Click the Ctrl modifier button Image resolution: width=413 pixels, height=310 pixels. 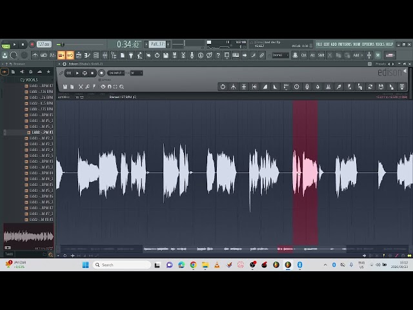click(x=304, y=56)
